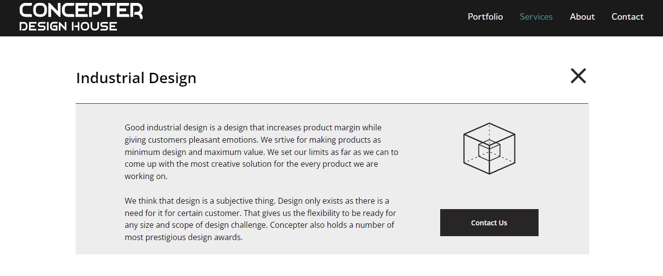
Task: Open the About page
Action: [582, 17]
